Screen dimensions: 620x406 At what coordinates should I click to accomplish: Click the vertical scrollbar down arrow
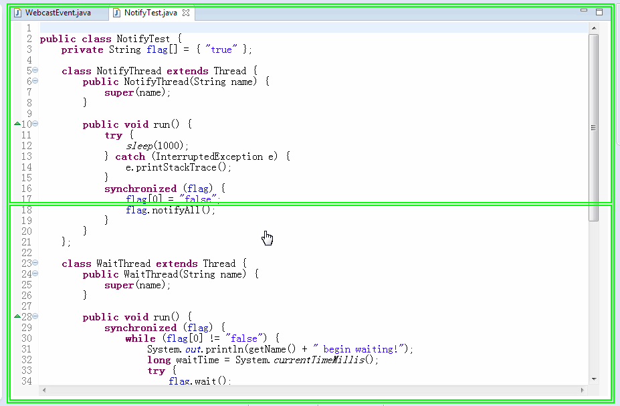coord(593,379)
